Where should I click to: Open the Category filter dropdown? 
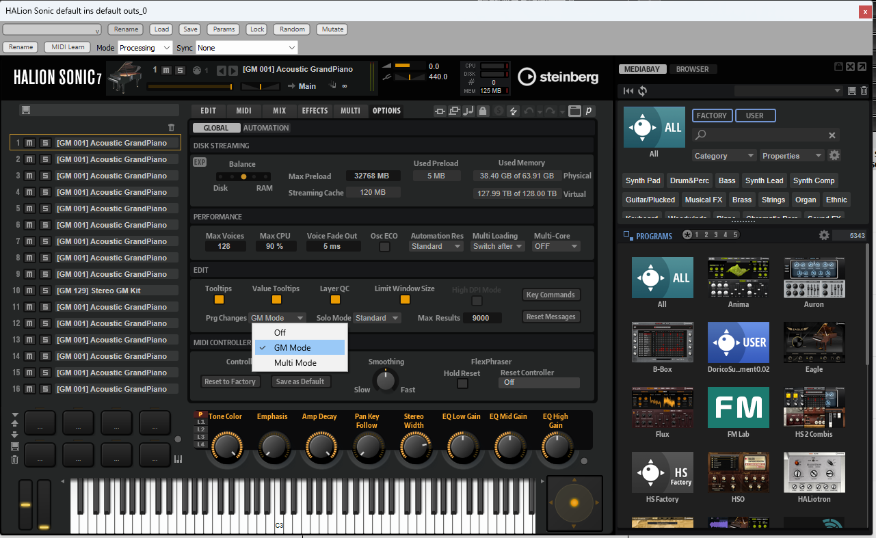[x=724, y=156]
